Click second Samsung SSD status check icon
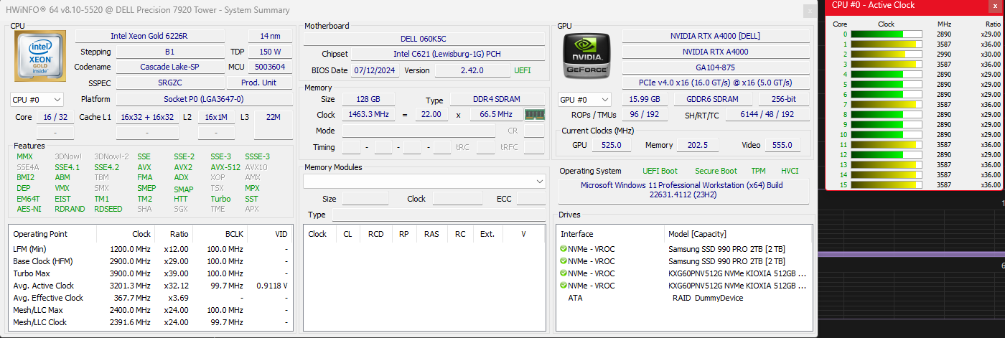 (564, 261)
